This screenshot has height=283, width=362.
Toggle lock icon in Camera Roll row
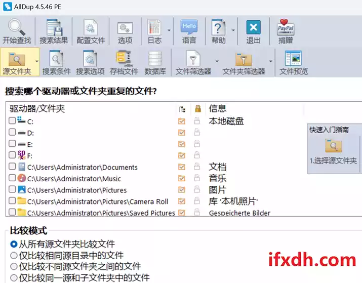click(x=197, y=201)
